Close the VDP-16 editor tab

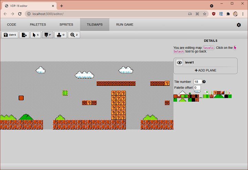click(53, 6)
